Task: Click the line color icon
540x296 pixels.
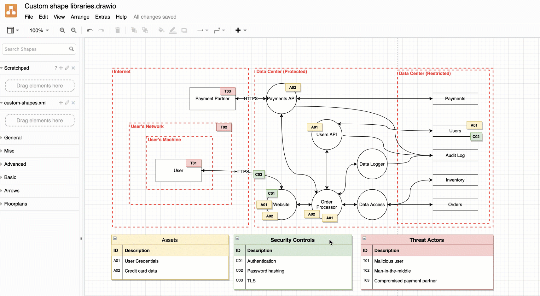Action: click(x=172, y=30)
